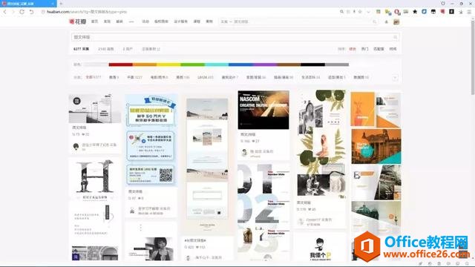Viewport: 475px width, 267px height.
Task: Filter by the black color swatch
Action: (313, 65)
